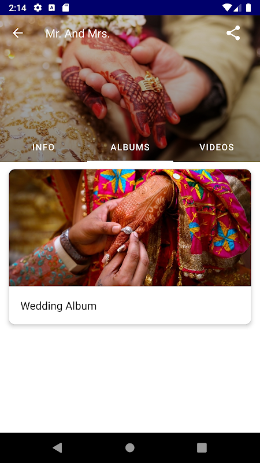The height and width of the screenshot is (463, 260).
Task: Tap the keyboard A status icon
Action: [x=52, y=8]
